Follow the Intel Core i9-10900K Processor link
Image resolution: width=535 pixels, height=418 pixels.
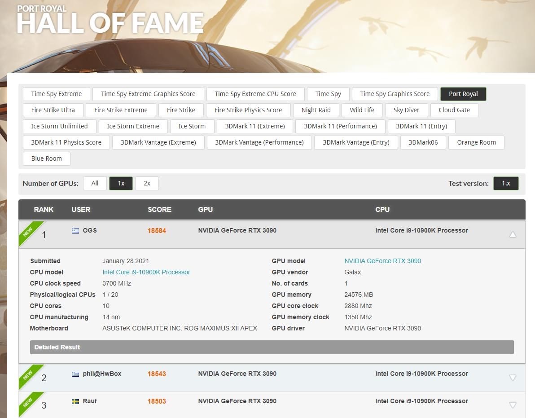[146, 272]
